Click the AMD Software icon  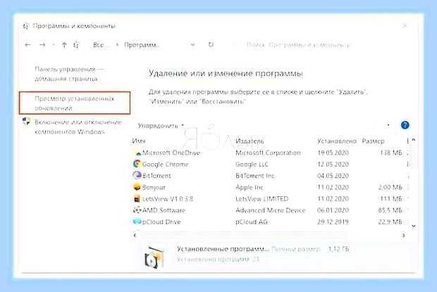pos(137,210)
